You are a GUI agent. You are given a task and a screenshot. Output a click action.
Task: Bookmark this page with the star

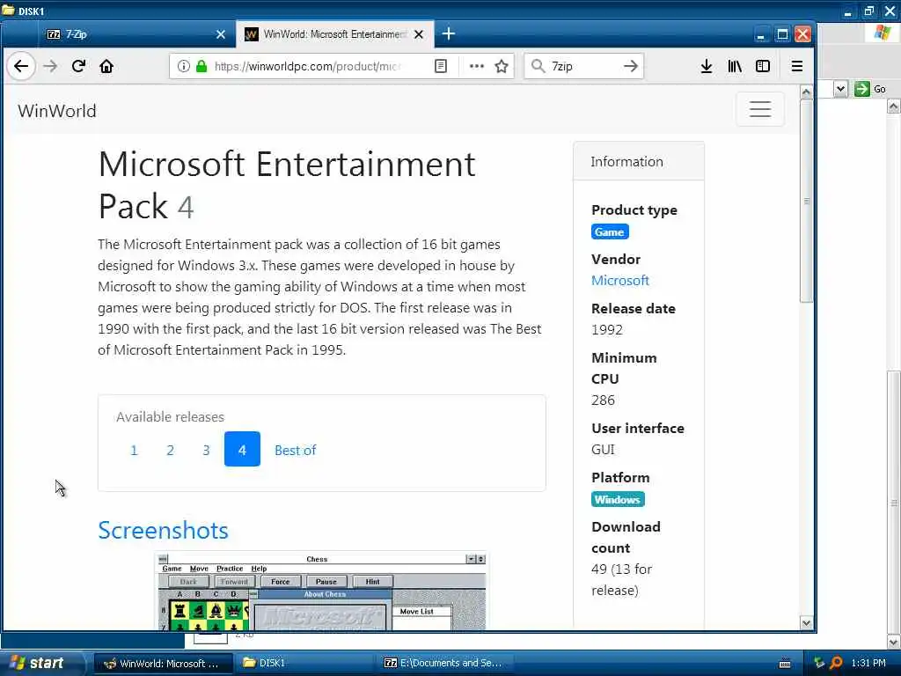[x=502, y=66]
